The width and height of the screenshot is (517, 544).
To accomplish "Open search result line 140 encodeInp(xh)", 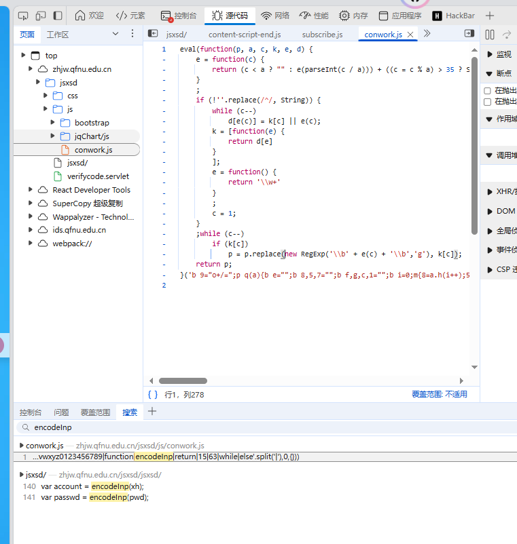I will (x=92, y=486).
